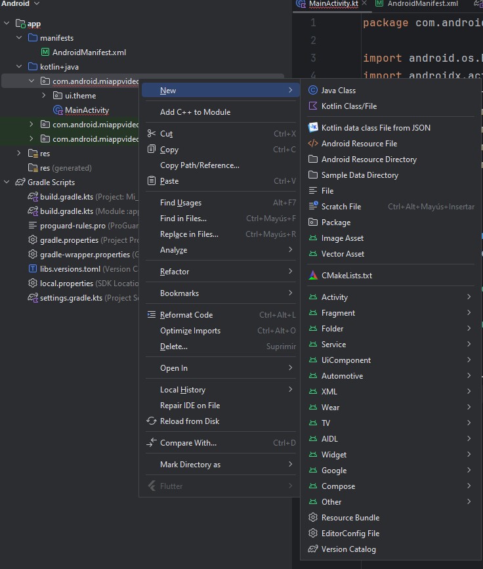Click the Java Class icon in submenu
Screen dimensions: 483x569
313,91
